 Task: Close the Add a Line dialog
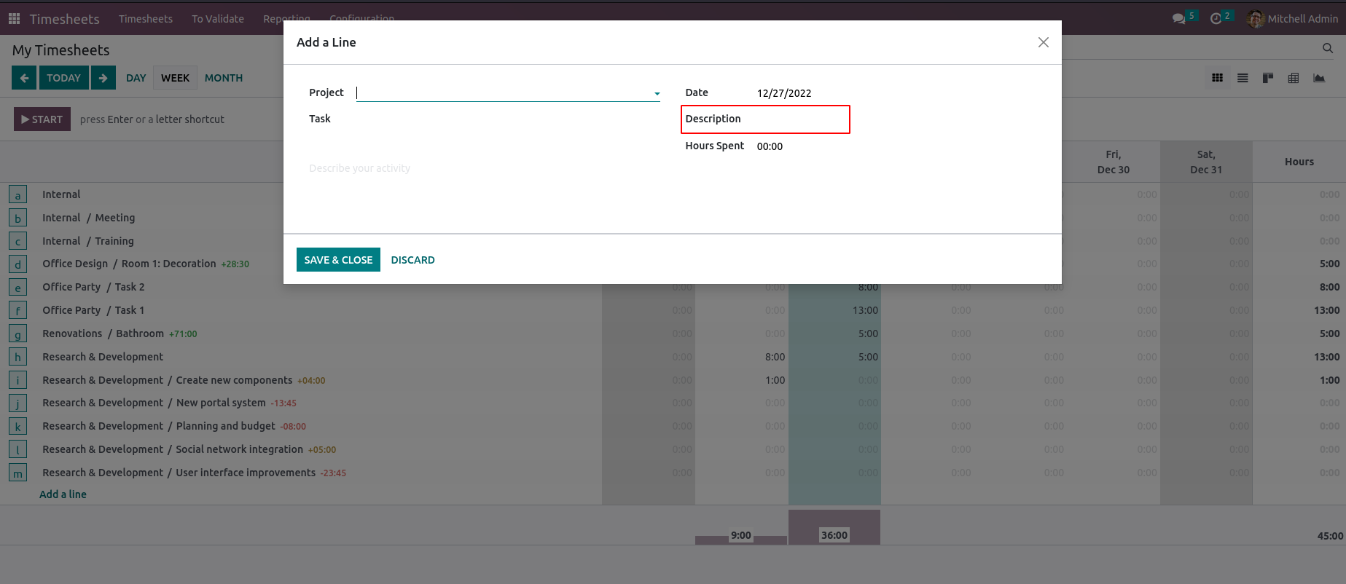pos(1043,42)
